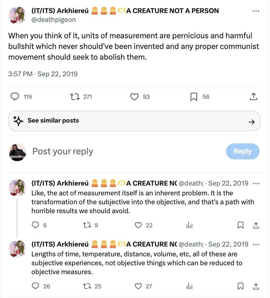Open See similar posts
This screenshot has width=270, height=298.
pyautogui.click(x=134, y=121)
